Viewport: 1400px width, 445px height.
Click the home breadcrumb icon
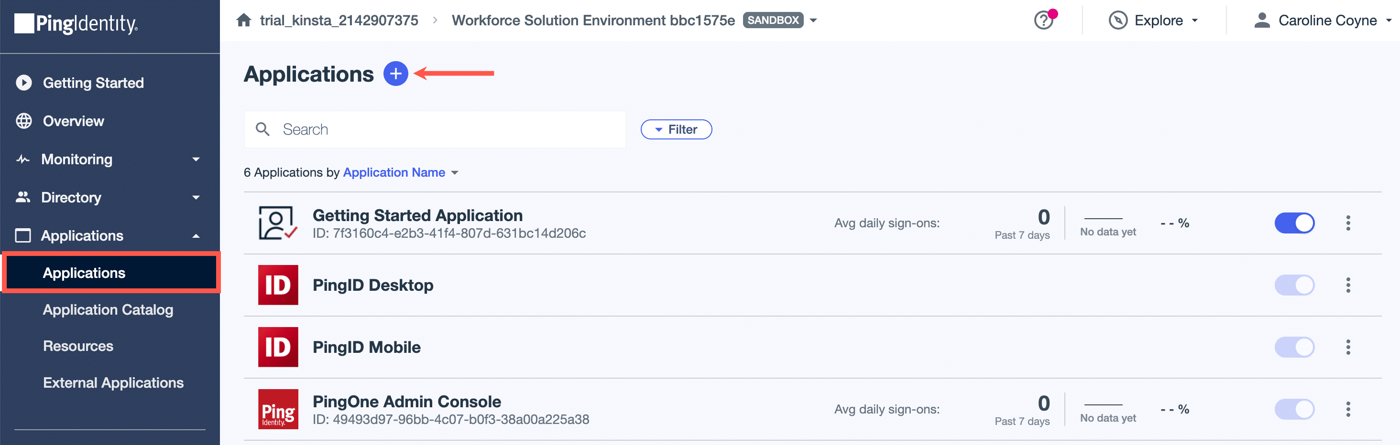point(243,20)
